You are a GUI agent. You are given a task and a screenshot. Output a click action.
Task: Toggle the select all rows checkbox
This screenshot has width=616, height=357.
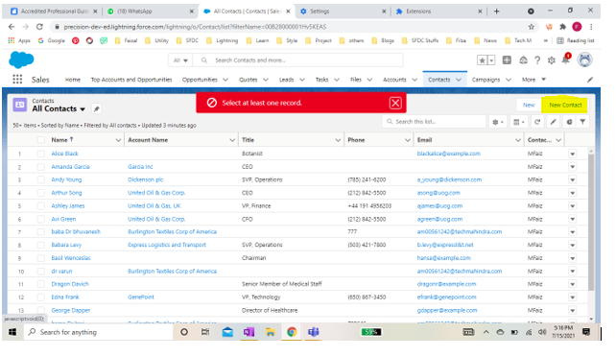tap(41, 140)
